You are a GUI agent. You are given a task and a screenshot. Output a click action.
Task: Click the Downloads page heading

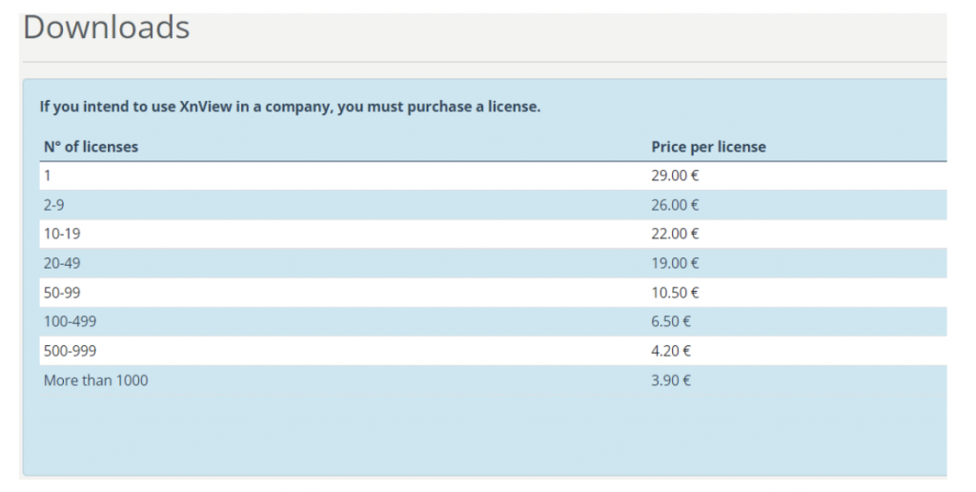(106, 28)
